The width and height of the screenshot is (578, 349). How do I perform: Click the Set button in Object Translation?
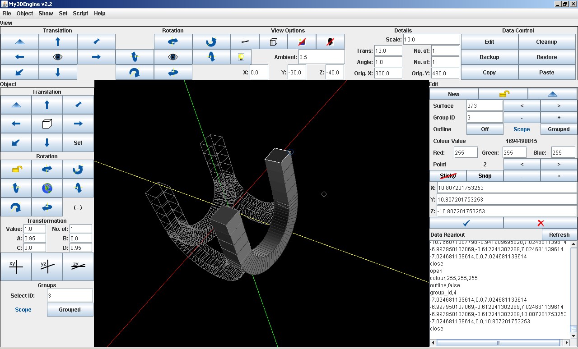pyautogui.click(x=78, y=142)
